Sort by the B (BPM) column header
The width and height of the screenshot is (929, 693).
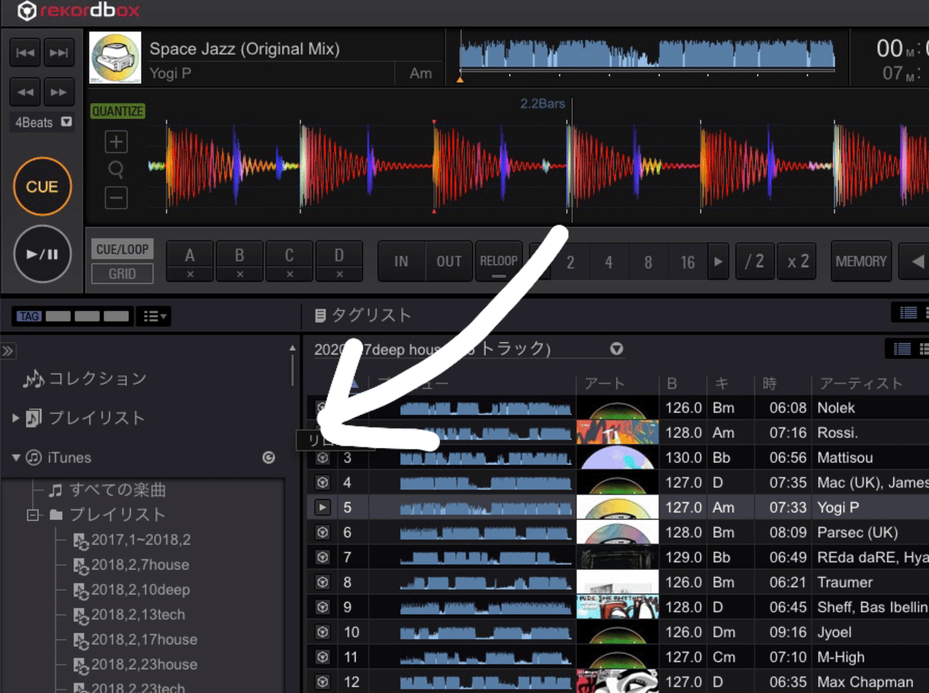click(x=672, y=384)
